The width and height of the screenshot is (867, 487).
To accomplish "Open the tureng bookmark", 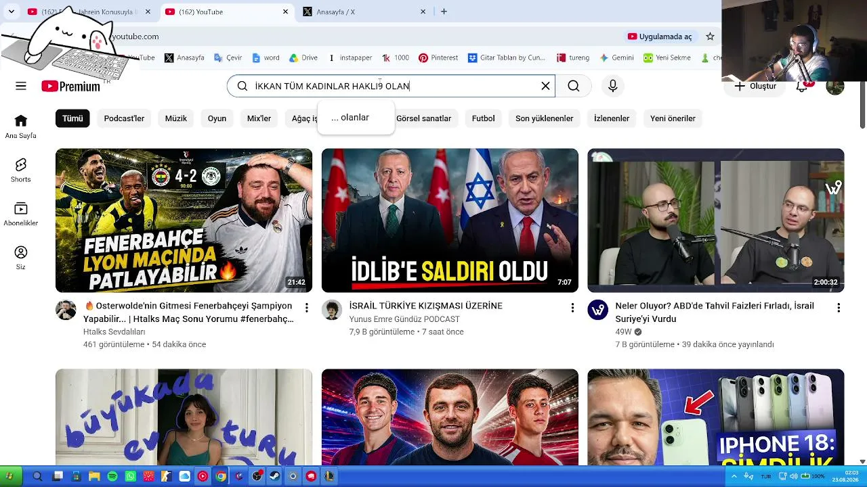I will click(x=572, y=58).
